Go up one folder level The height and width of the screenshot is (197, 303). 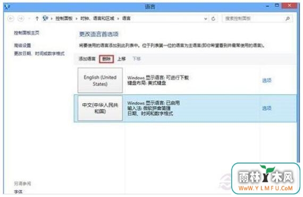click(x=37, y=19)
